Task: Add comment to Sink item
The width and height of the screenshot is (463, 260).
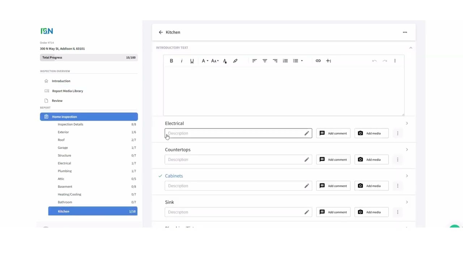Action: click(333, 212)
